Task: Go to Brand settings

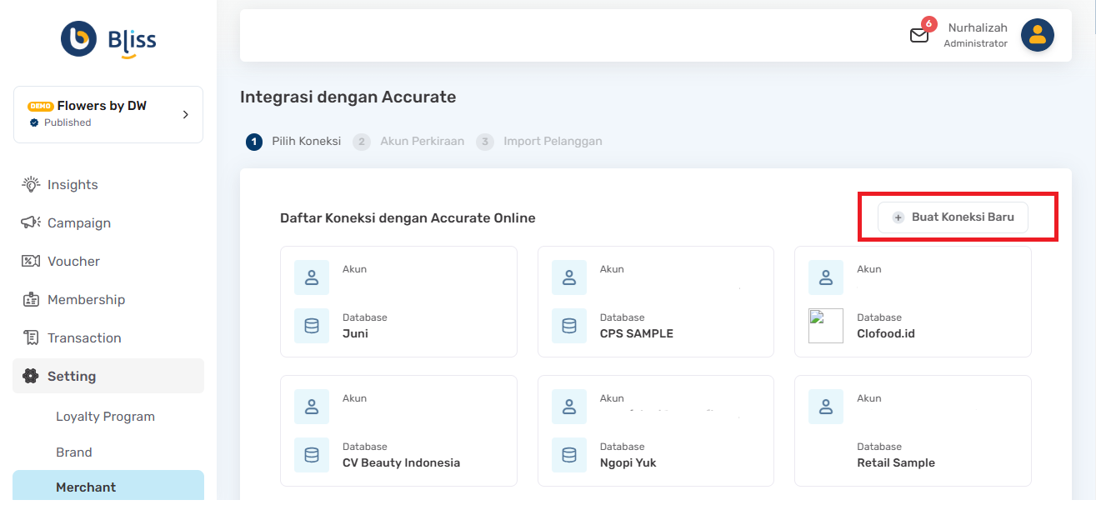Action: pyautogui.click(x=74, y=452)
